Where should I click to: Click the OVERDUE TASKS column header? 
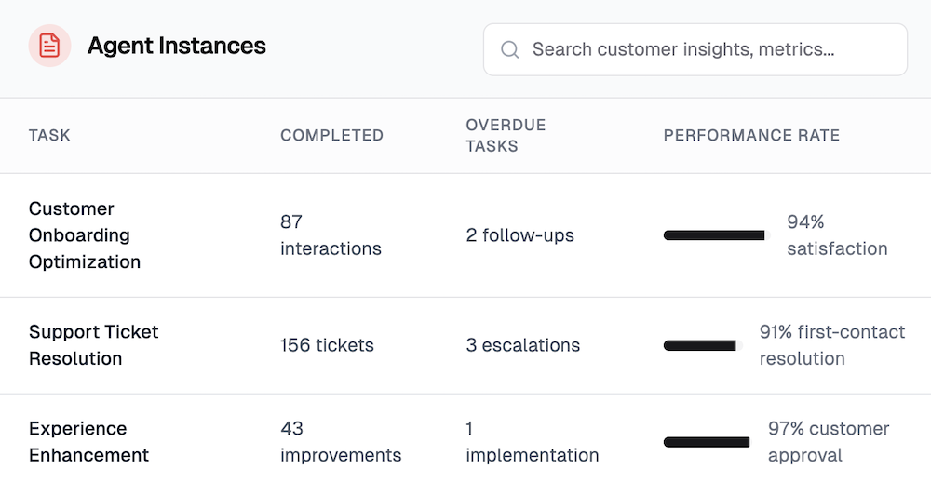point(506,135)
